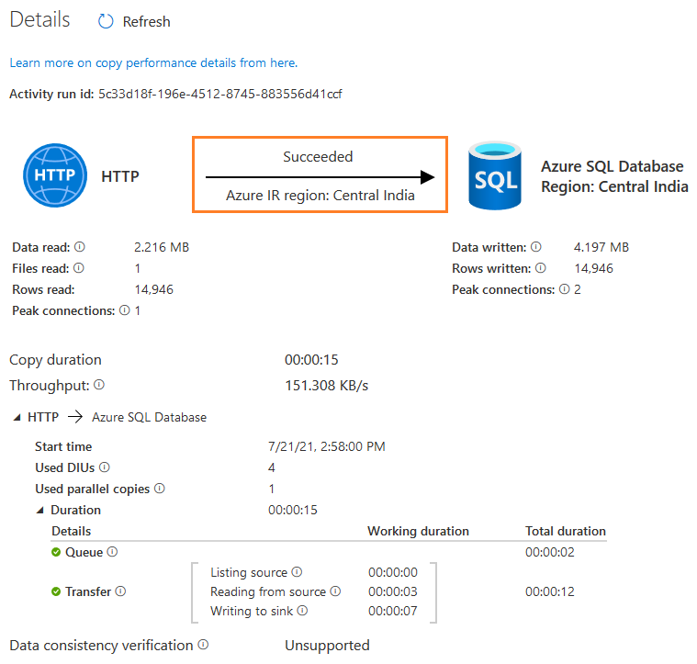
Task: Click info icon next to Data read
Action: point(79,247)
